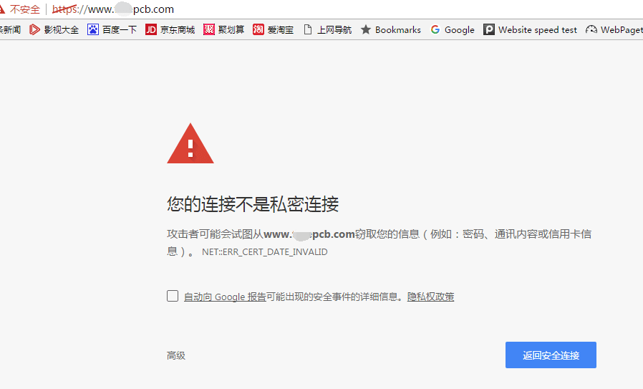This screenshot has width=643, height=389.
Task: Open the 聚划算 bookmark
Action: coord(223,30)
